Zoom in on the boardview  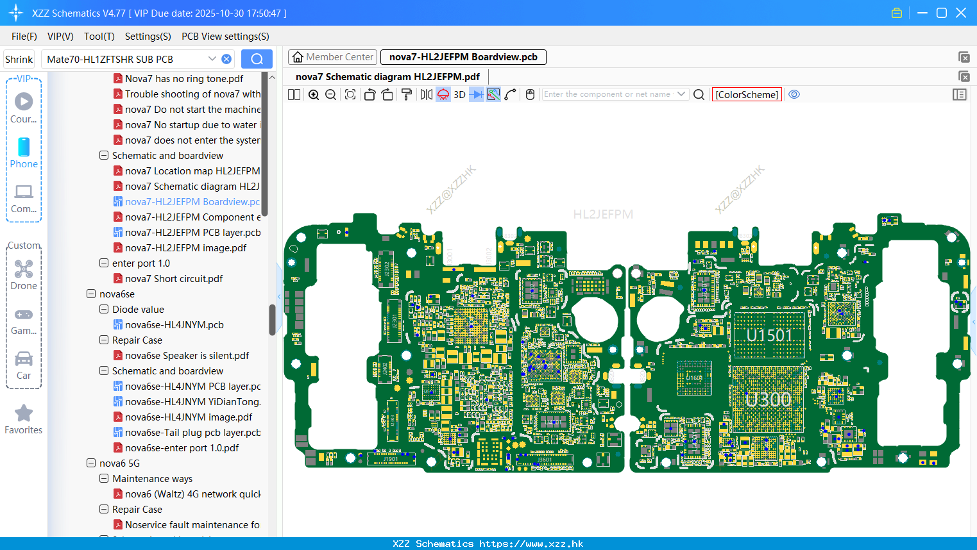click(x=314, y=94)
